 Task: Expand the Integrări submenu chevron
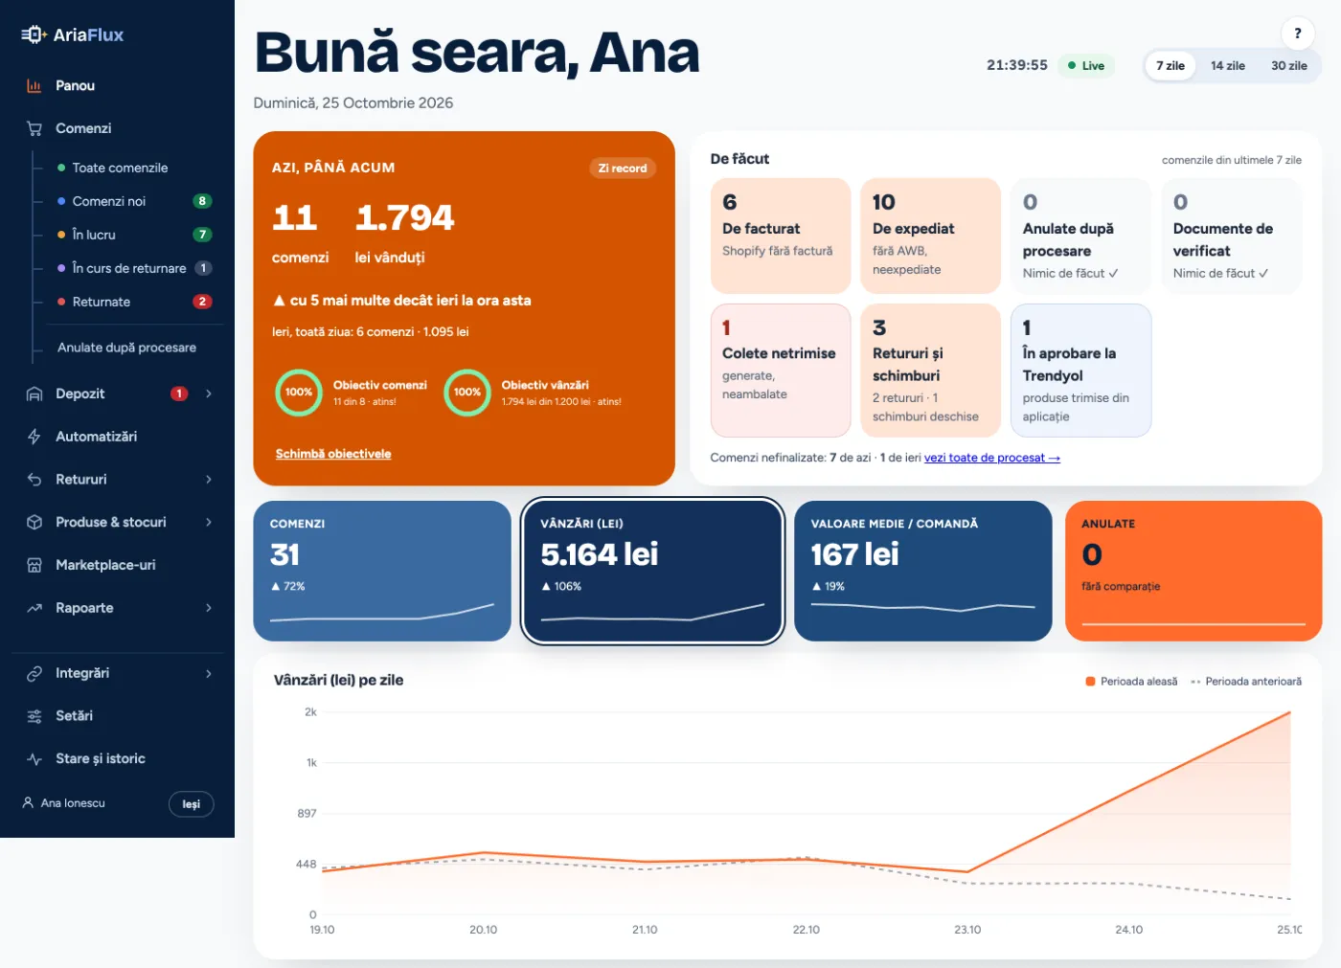[x=209, y=673]
